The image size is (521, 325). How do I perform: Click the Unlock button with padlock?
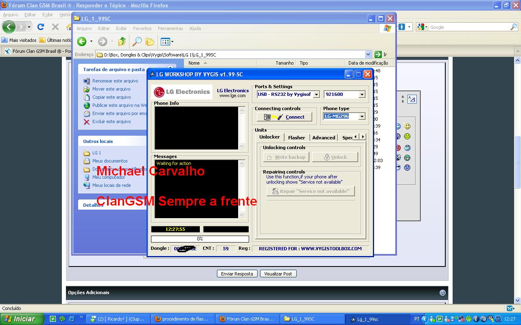pos(335,157)
